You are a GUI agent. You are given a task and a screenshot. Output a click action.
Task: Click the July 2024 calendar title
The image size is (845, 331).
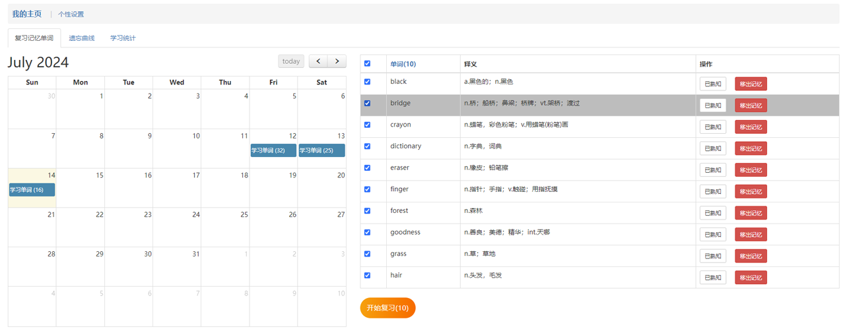38,63
